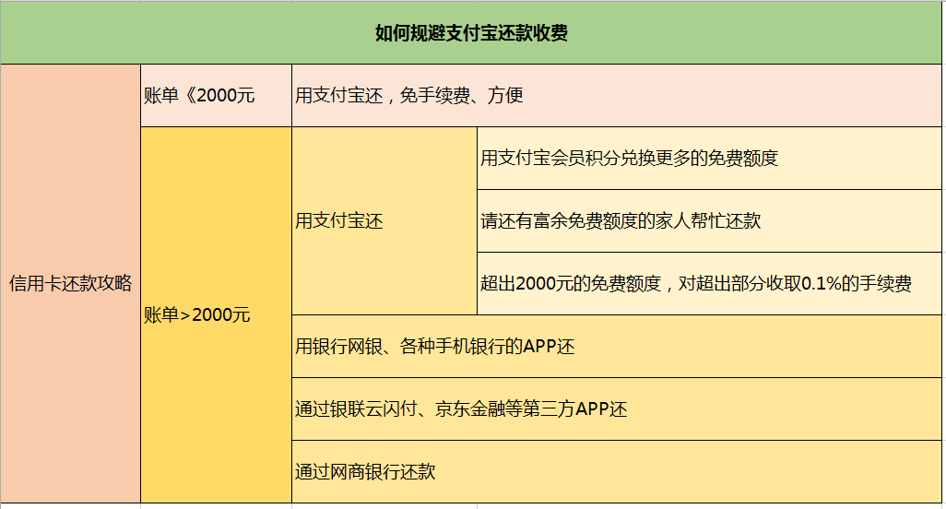Select the title cell 如何规避支付宝还款收费
This screenshot has height=509, width=946.
pyautogui.click(x=471, y=32)
